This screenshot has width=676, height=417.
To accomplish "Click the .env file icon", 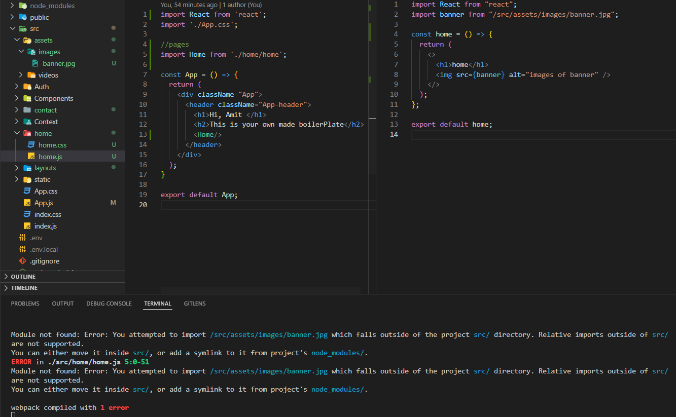I will point(22,238).
